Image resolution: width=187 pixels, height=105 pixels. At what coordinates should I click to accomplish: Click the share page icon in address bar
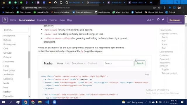(155, 8)
